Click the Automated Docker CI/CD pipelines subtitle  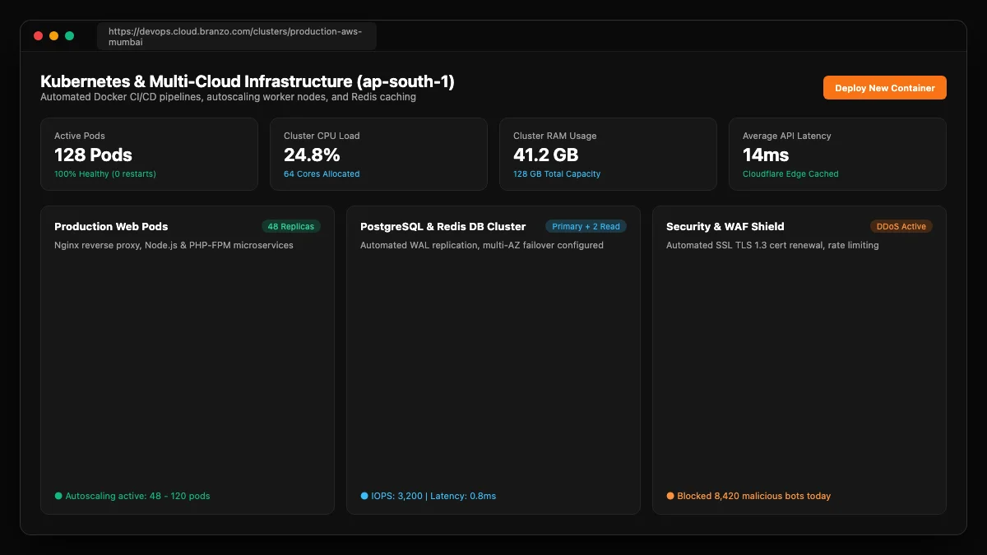[228, 97]
